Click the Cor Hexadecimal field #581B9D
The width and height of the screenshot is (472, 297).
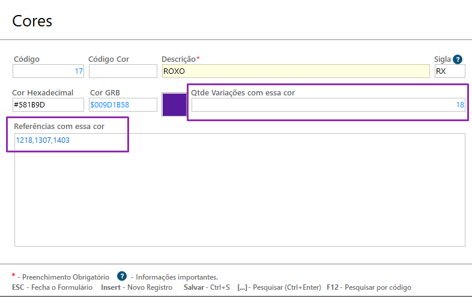point(48,105)
